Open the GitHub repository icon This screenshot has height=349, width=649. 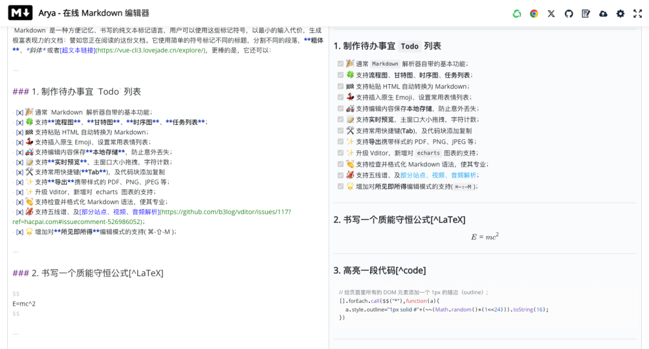(x=568, y=14)
